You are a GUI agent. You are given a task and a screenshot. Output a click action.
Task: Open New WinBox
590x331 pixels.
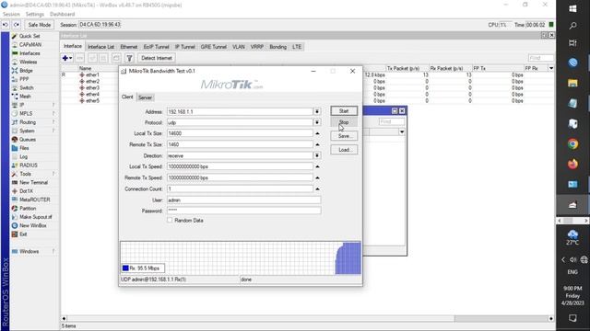click(x=33, y=225)
